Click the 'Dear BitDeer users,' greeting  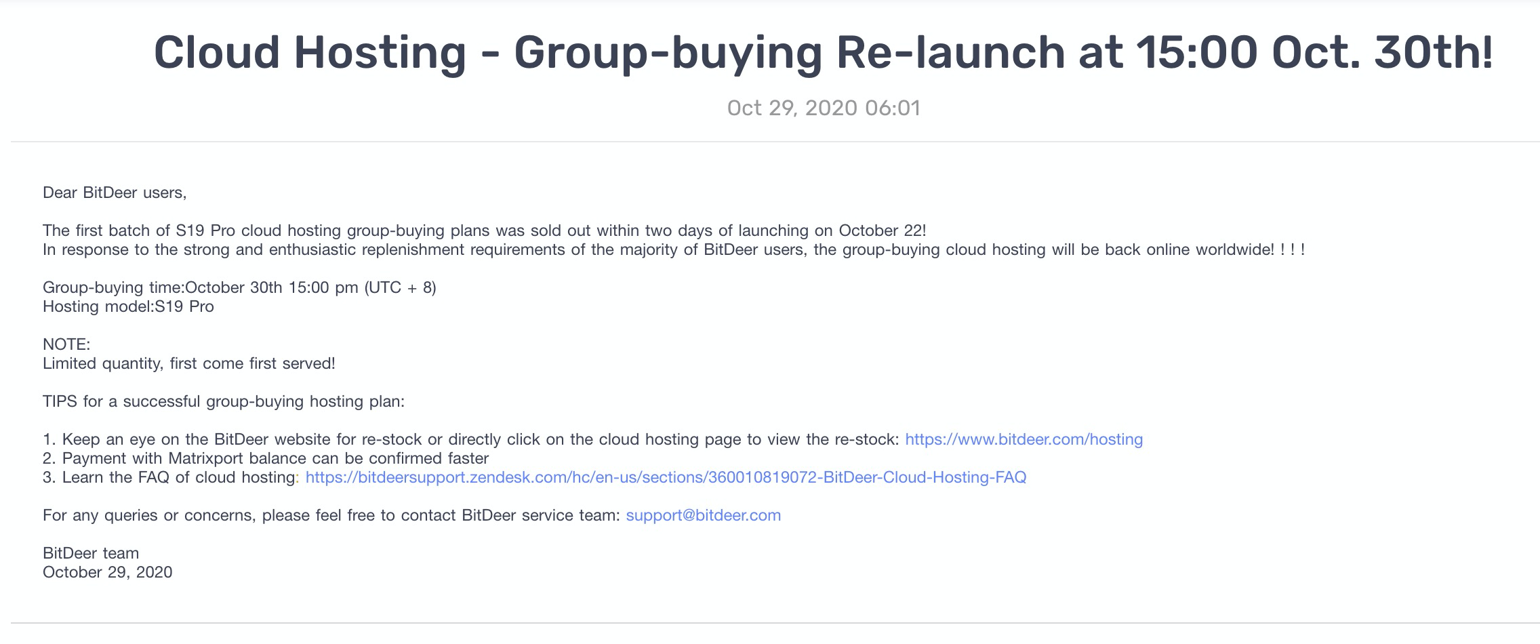[114, 193]
